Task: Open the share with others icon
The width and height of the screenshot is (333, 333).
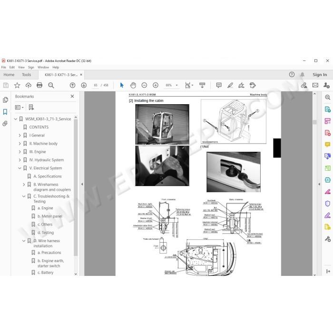Action: coord(326,85)
